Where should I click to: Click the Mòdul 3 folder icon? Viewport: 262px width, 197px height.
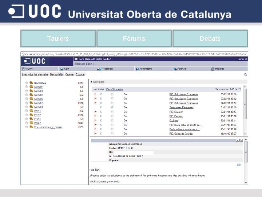tap(31, 94)
